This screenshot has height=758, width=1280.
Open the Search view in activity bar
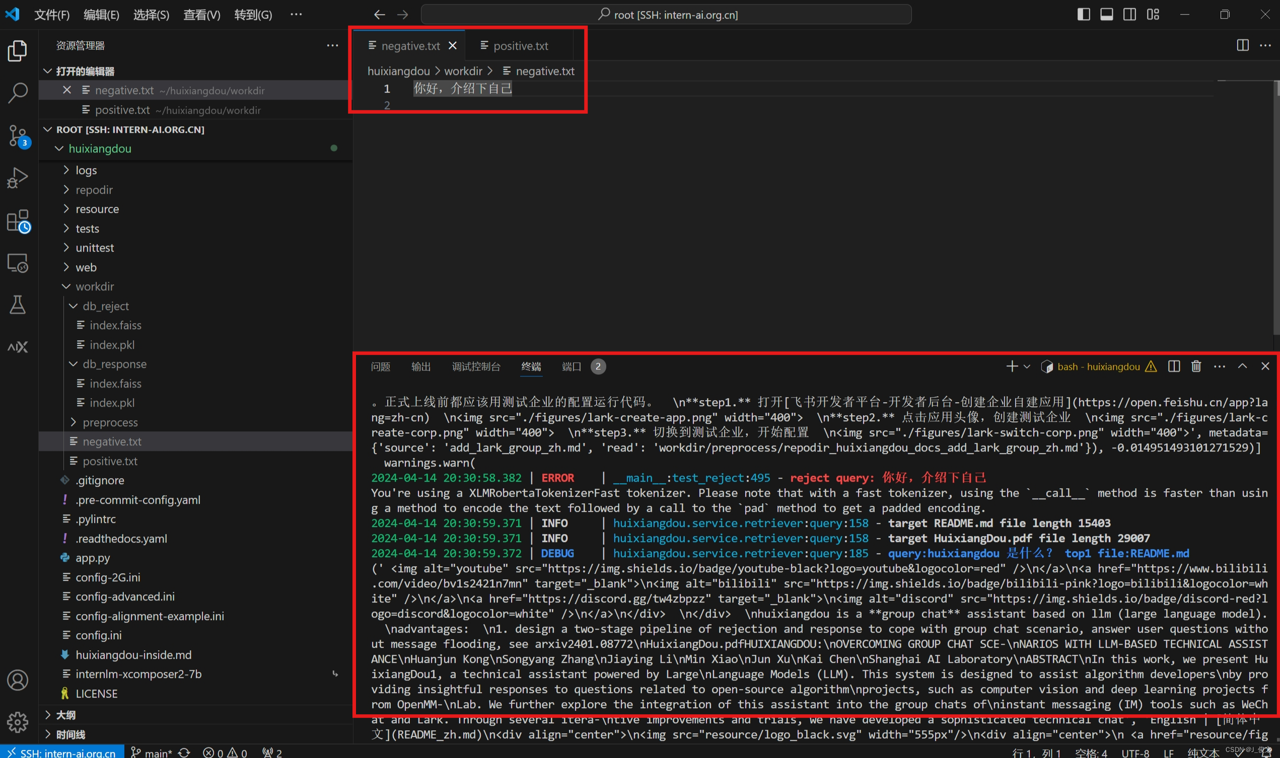18,93
